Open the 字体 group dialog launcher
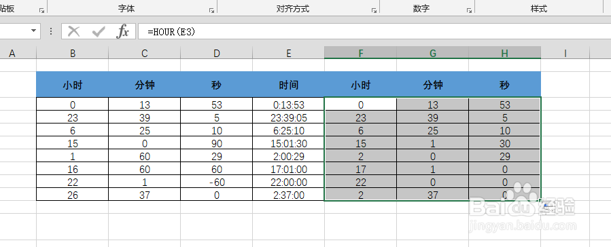The image size is (611, 247). point(211,11)
